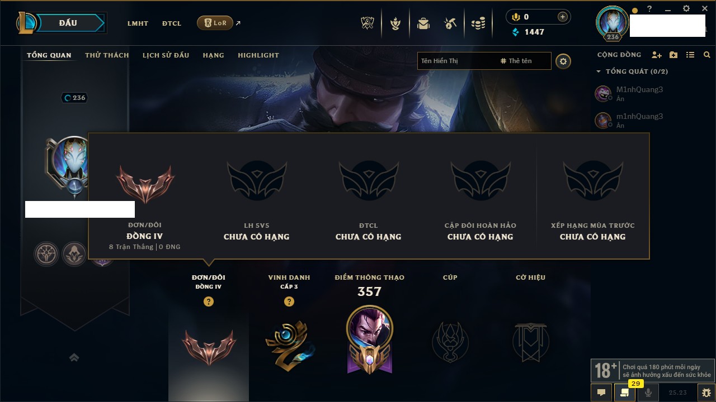Open the chat bubble panel
This screenshot has height=402, width=716.
pos(601,393)
